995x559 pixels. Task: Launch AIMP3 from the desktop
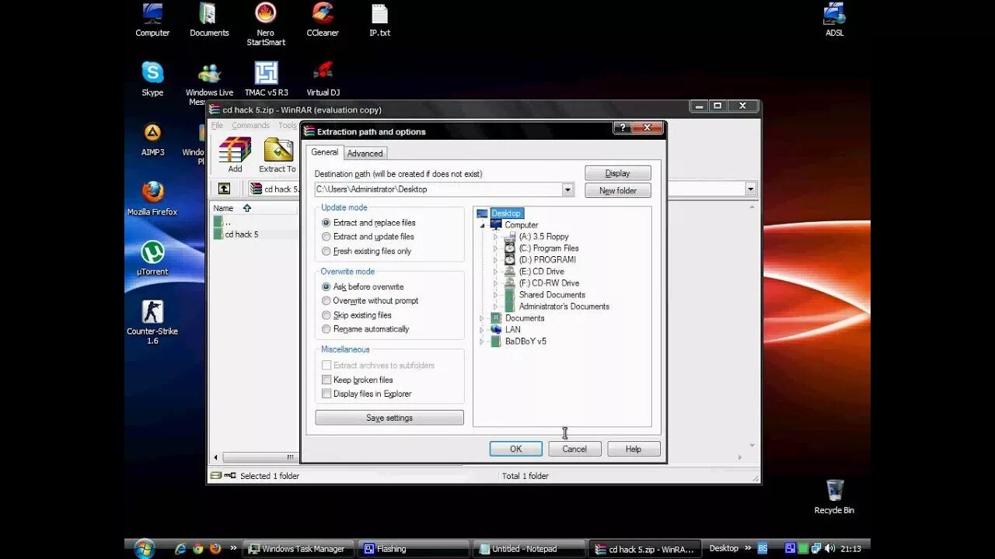click(x=152, y=139)
